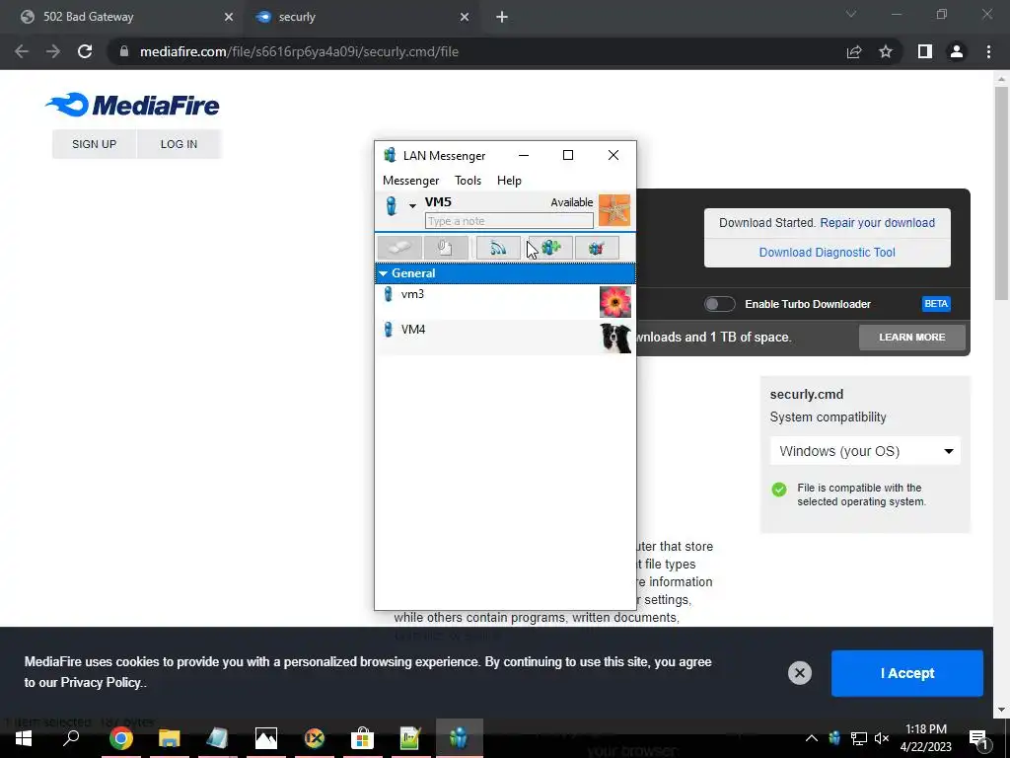
Task: Click the taskbar search magnifier
Action: pos(71,738)
